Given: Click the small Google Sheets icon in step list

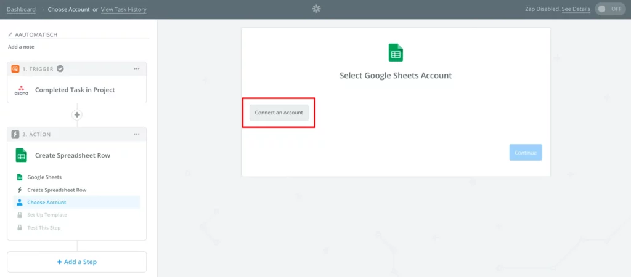Looking at the screenshot, I should point(19,177).
